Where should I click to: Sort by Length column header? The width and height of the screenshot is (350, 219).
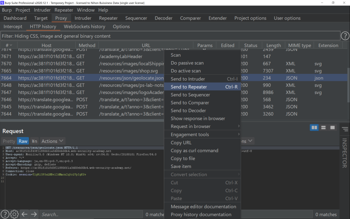tap(274, 45)
